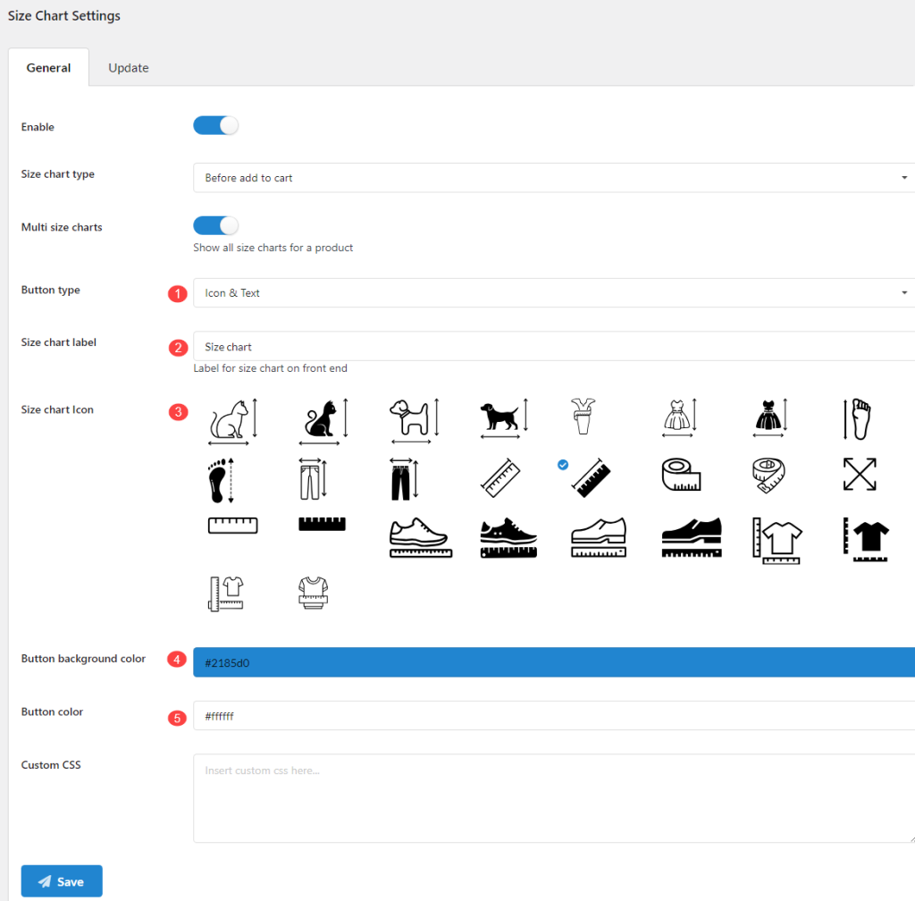The height and width of the screenshot is (901, 915).
Task: Select the sneaker size chart icon
Action: coord(420,536)
